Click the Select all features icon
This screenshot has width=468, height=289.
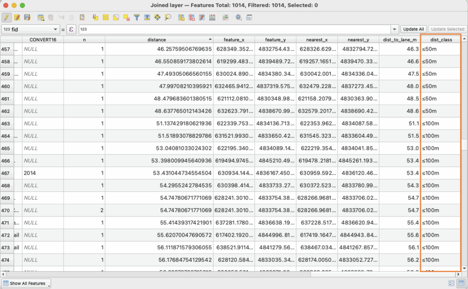[x=106, y=18]
